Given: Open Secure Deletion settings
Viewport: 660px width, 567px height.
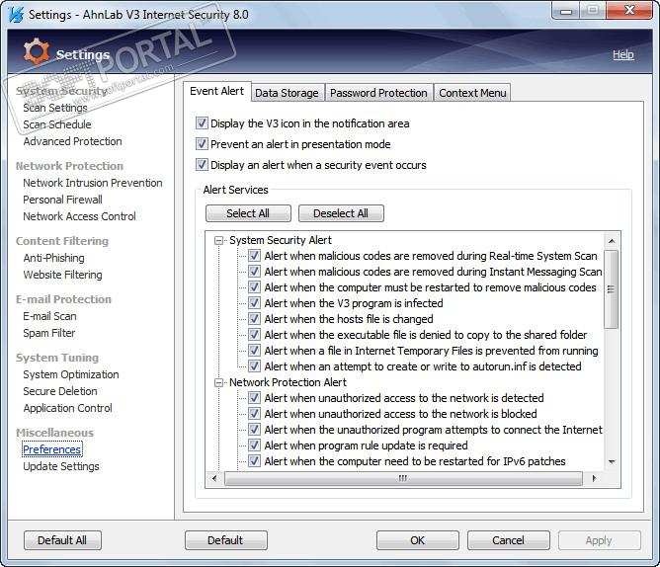Looking at the screenshot, I should pyautogui.click(x=60, y=391).
